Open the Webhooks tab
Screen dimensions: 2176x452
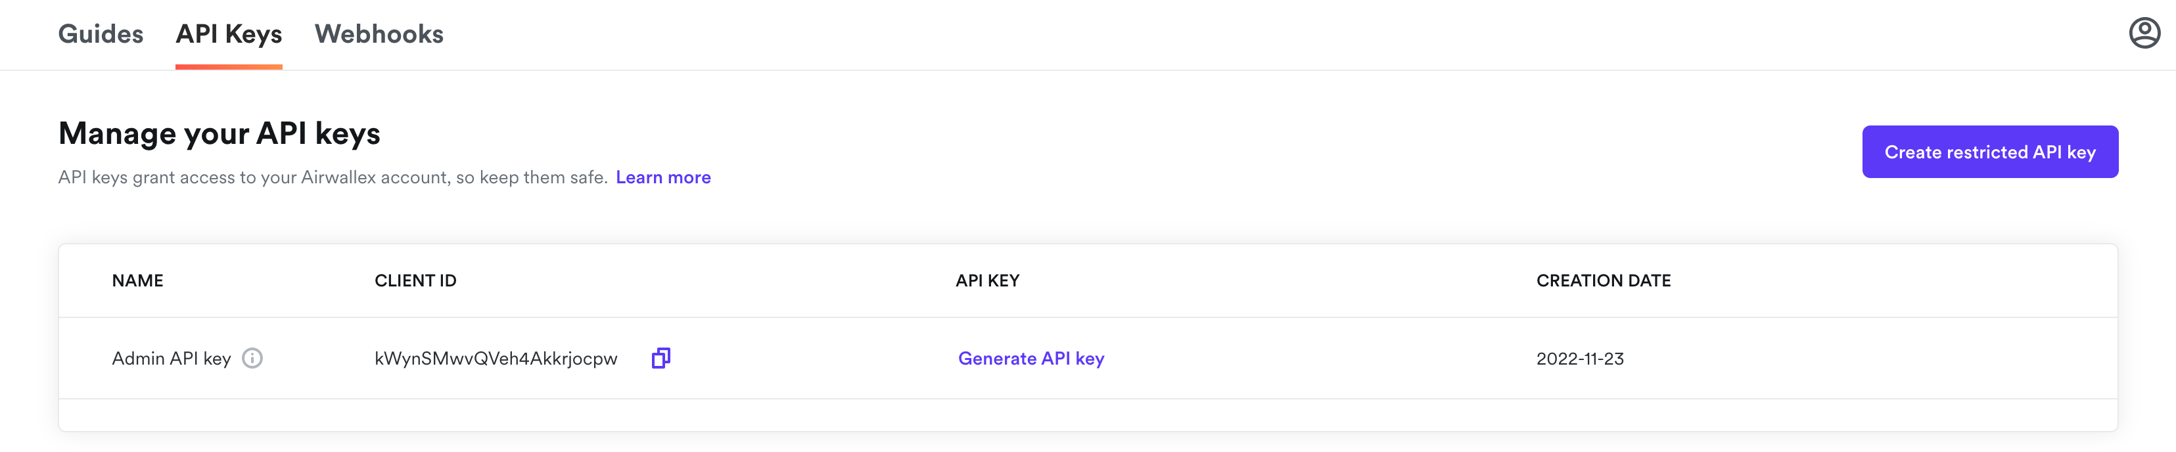click(379, 34)
